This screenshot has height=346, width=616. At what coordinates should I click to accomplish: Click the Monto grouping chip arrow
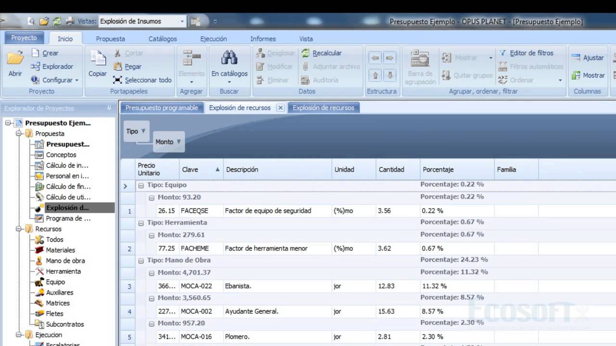(179, 142)
